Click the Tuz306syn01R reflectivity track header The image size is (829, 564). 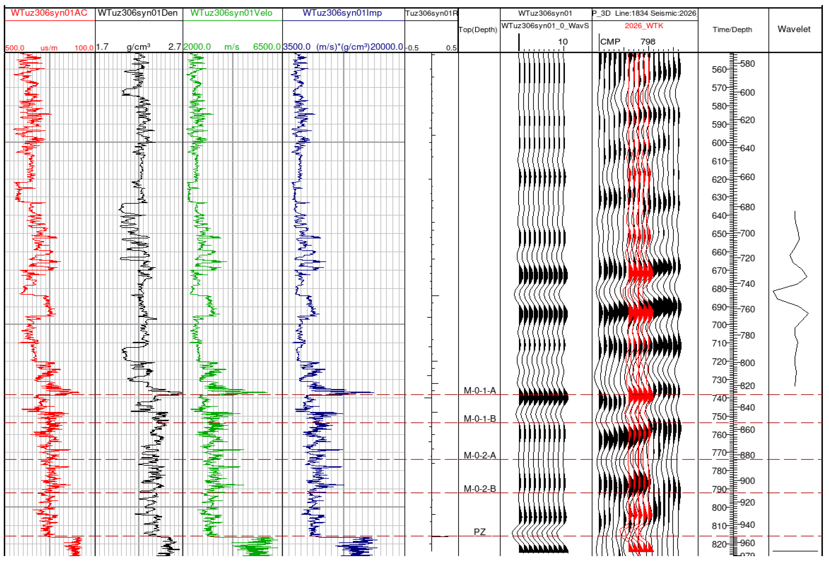click(x=431, y=13)
